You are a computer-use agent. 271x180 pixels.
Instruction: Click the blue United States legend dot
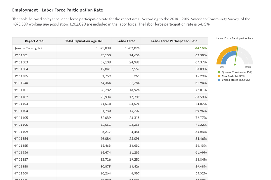[219, 80]
